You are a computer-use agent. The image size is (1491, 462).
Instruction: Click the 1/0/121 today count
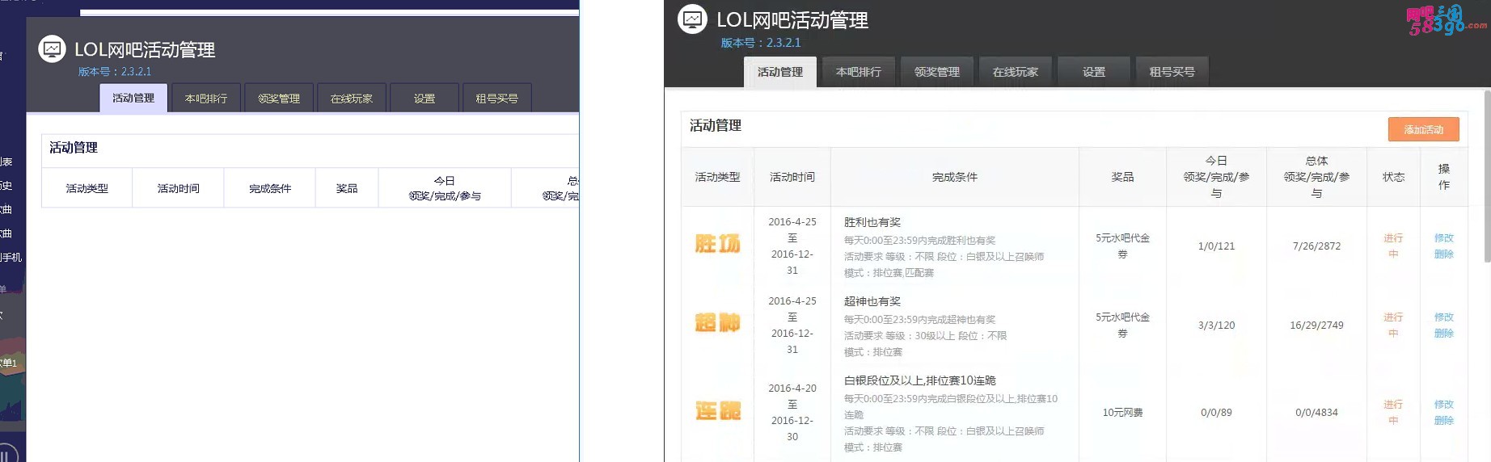[1216, 246]
